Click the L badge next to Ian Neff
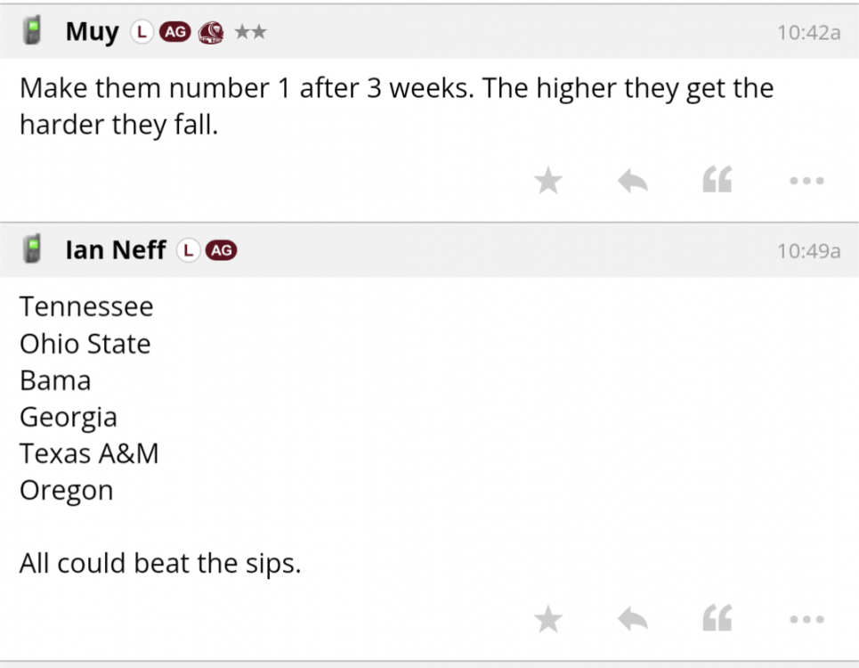This screenshot has height=668, width=859. (x=188, y=250)
